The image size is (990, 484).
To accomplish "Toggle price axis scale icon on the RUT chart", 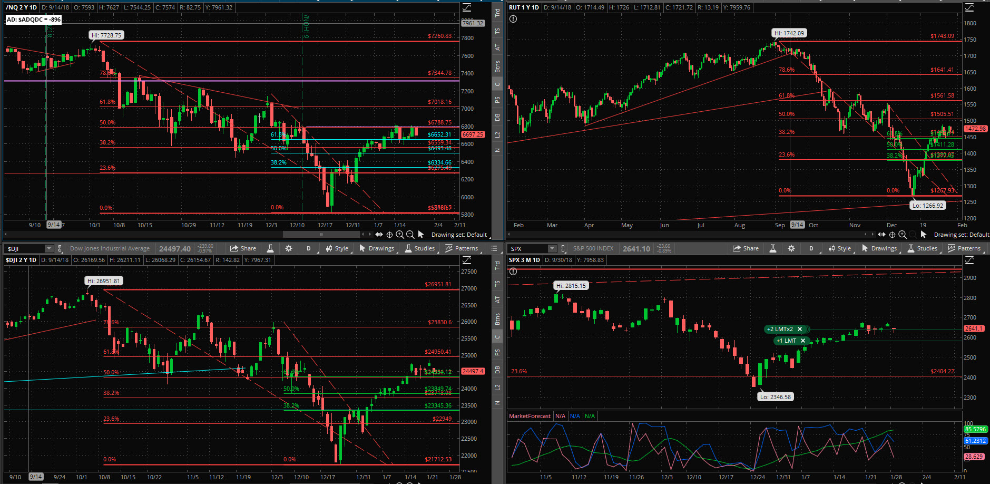I will tap(969, 7).
